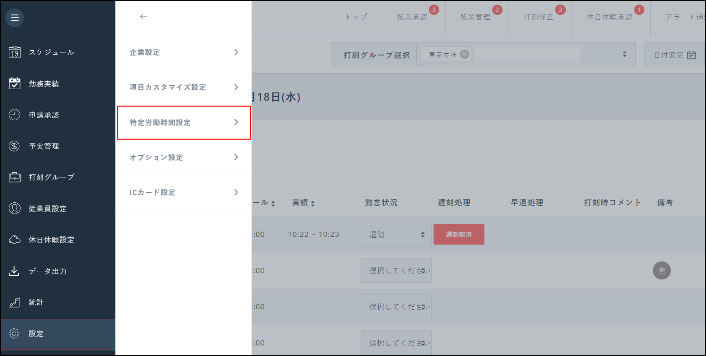Click the hamburger menu icon

[x=15, y=18]
